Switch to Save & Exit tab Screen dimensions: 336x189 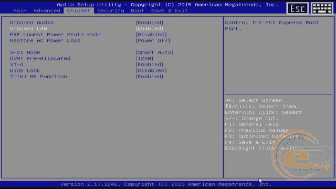(x=169, y=10)
